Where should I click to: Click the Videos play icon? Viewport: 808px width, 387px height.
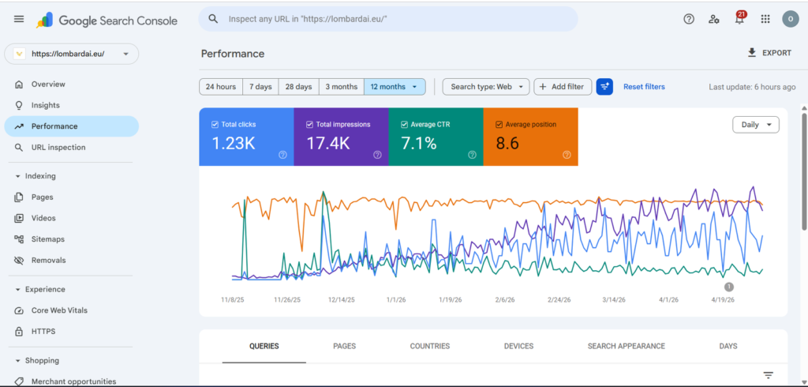click(x=19, y=218)
